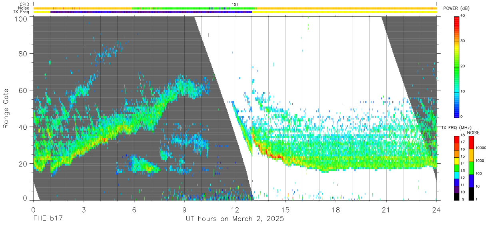This screenshot has width=491, height=227.
Task: Click the red 17–18 MHz TX FRQ swatch
Action: (457, 139)
